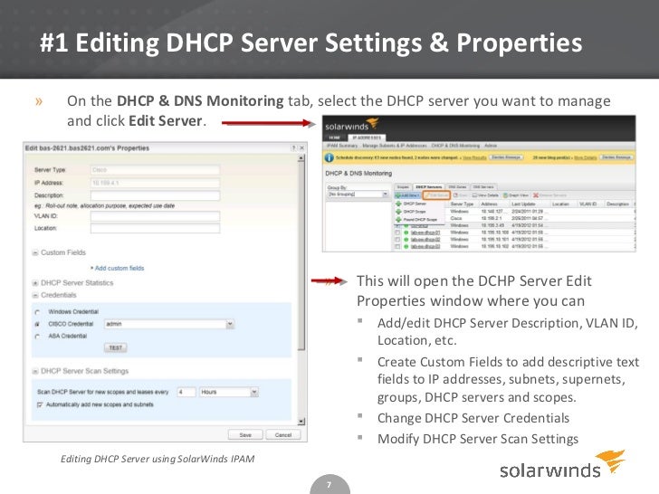659x494 pixels.
Task: Choose DHCP Server from Add New menu
Action: click(x=418, y=204)
